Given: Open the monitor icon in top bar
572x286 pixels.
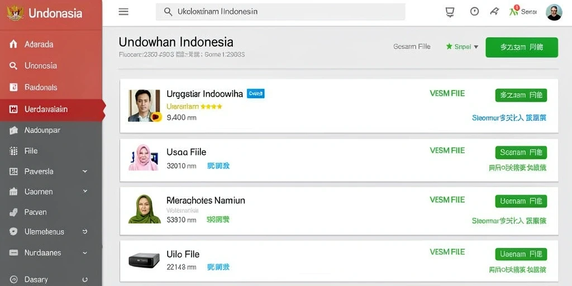Looking at the screenshot, I should (x=450, y=12).
